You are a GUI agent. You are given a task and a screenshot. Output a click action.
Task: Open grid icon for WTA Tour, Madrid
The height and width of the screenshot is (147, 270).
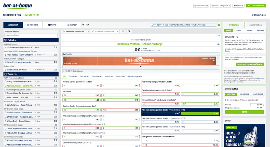[x=56, y=78]
